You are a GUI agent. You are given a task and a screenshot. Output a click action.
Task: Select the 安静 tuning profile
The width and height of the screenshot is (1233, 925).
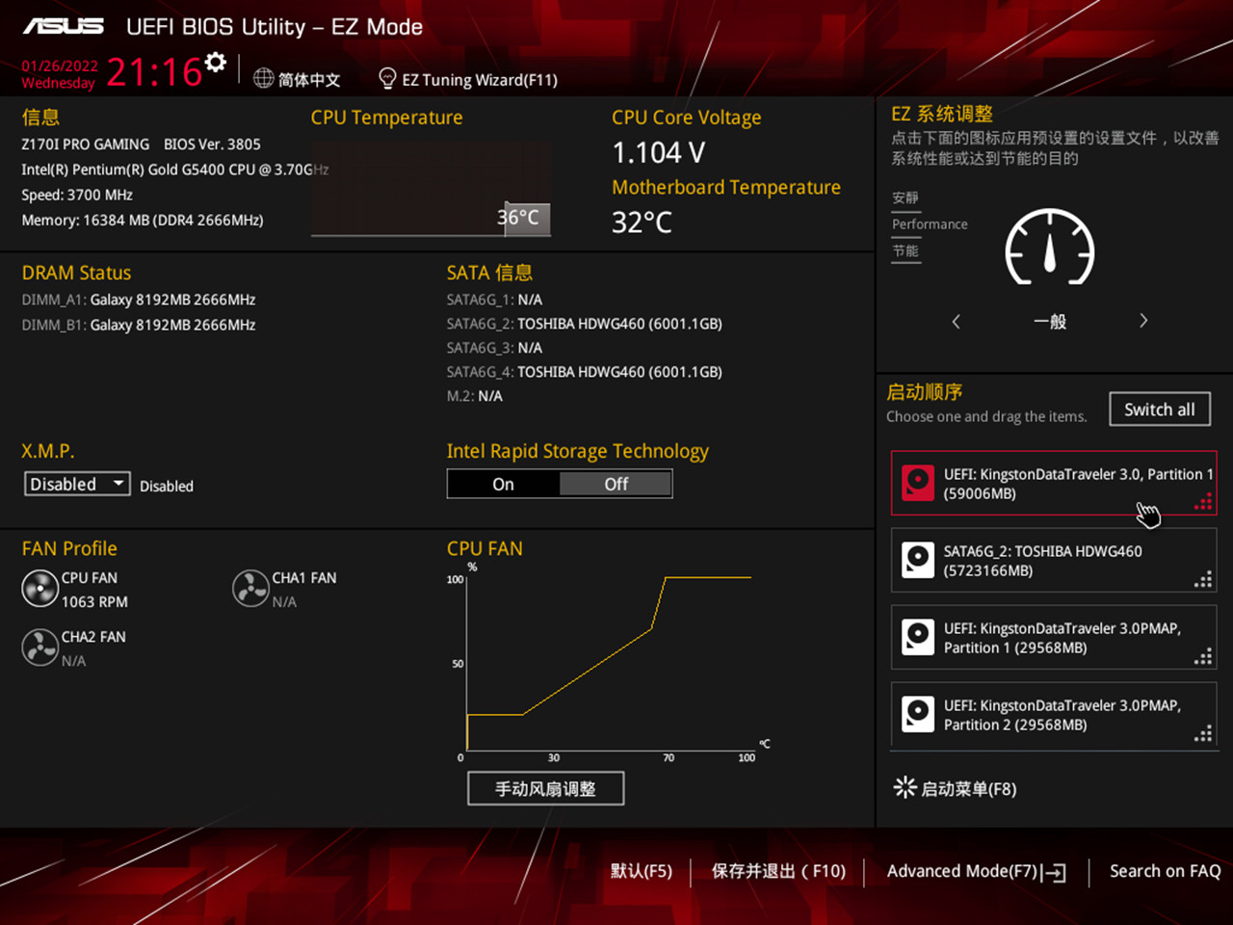[x=905, y=198]
